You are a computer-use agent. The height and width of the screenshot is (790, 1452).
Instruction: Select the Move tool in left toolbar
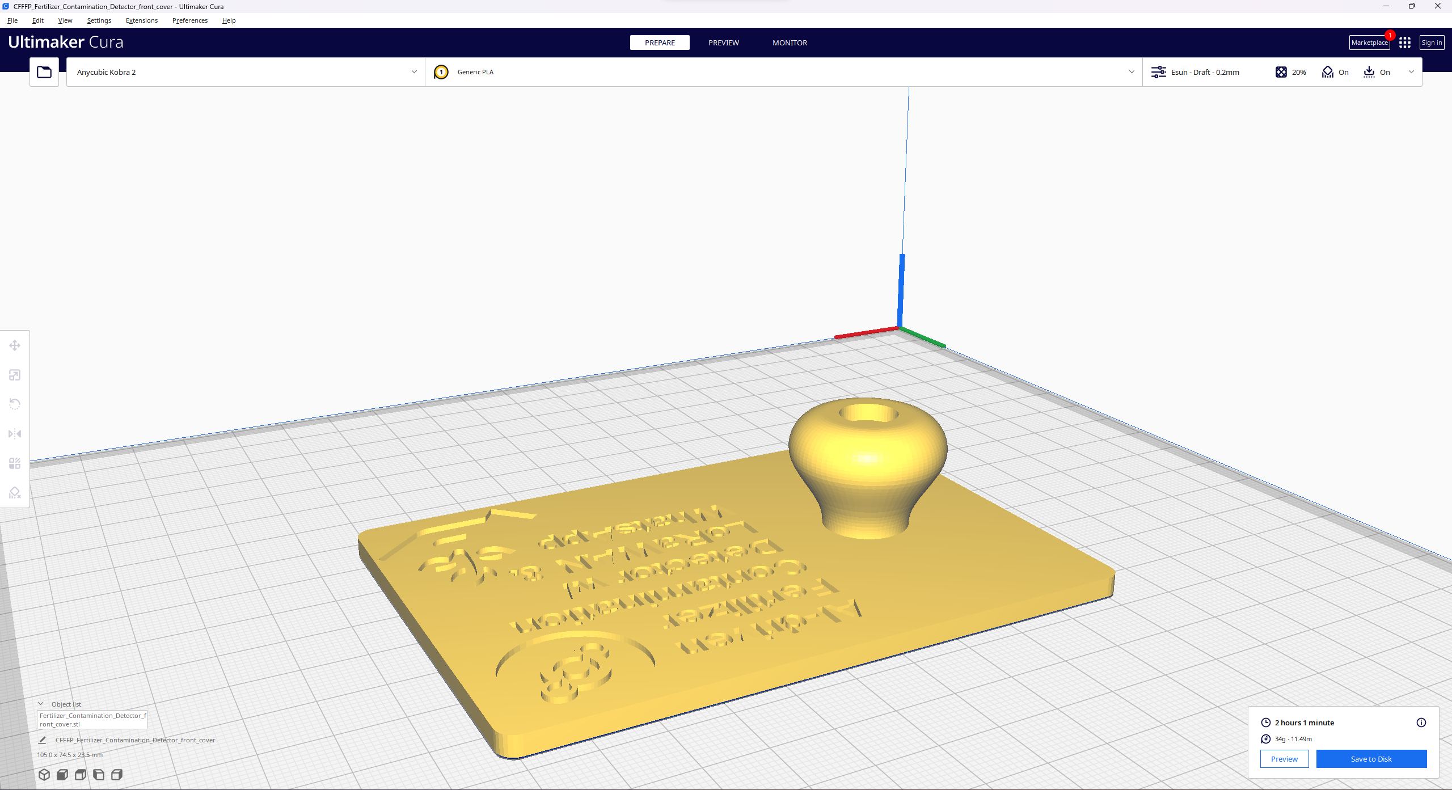coord(15,345)
